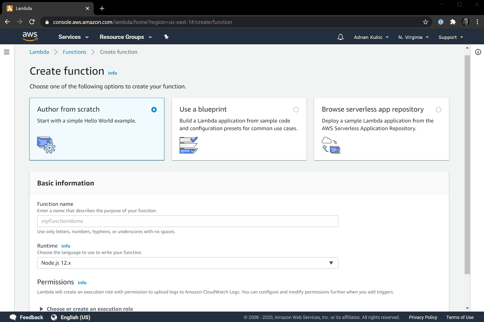Open the browser extensions puzzle icon

click(453, 22)
